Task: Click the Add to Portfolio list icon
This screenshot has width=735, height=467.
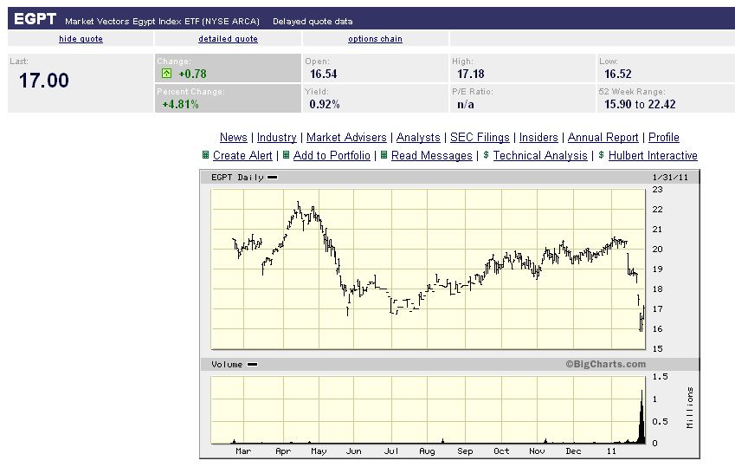Action: coord(286,155)
